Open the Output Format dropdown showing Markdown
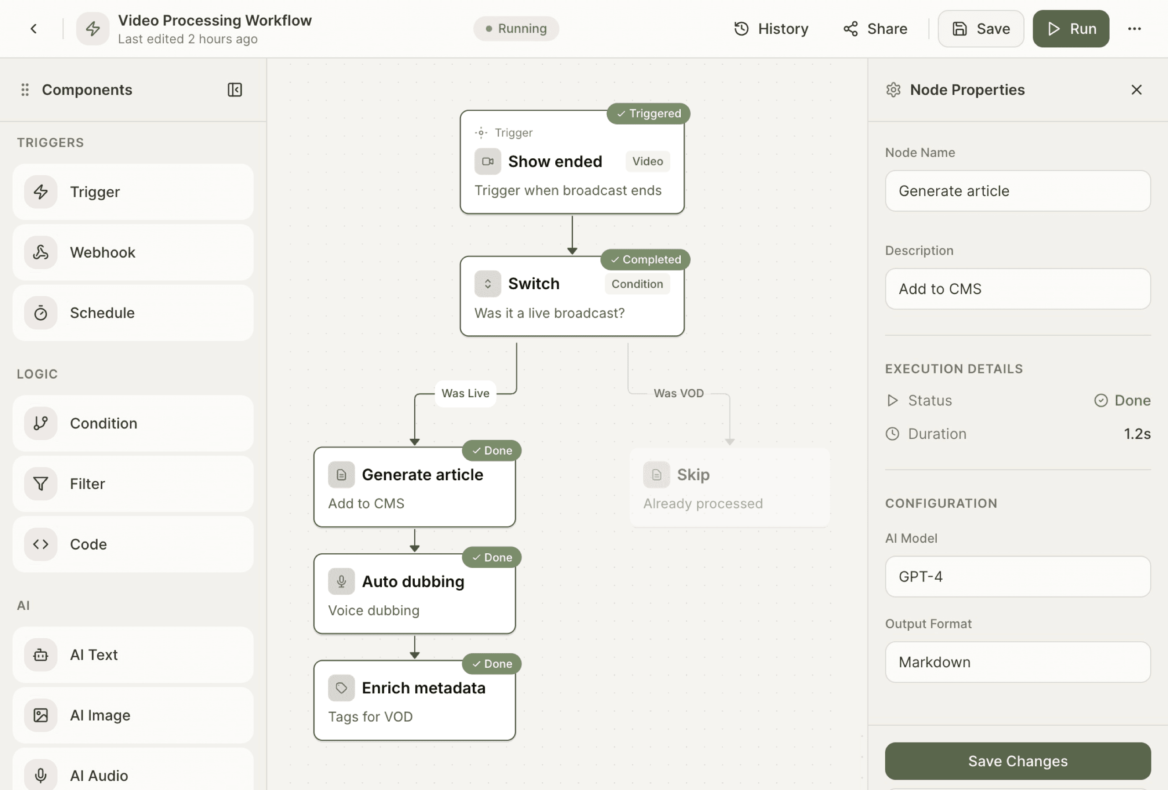The width and height of the screenshot is (1168, 790). click(1017, 662)
